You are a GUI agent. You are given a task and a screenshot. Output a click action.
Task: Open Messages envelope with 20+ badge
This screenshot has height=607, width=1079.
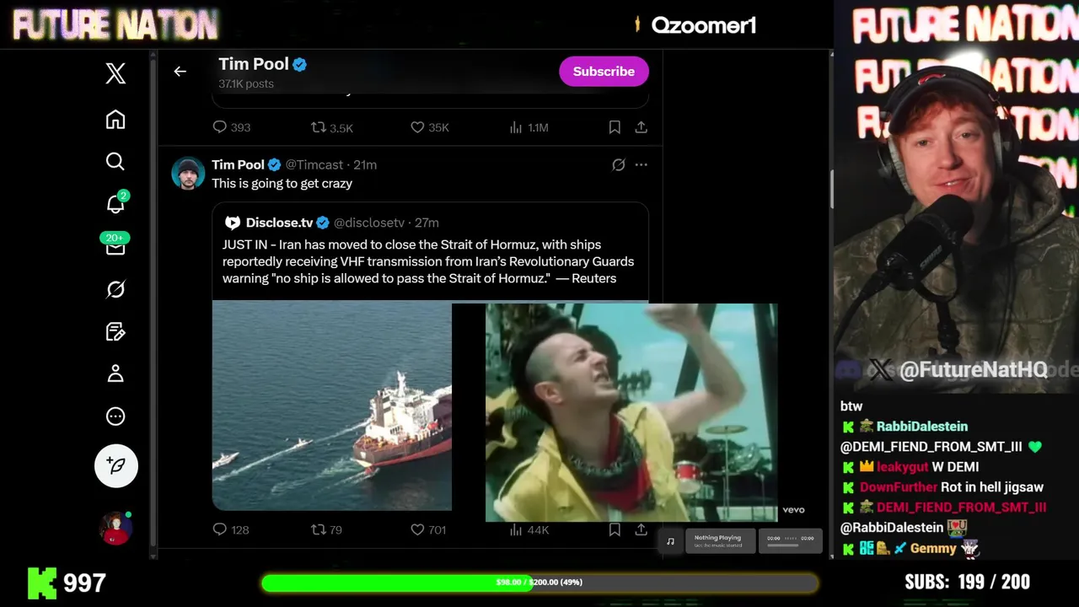point(115,245)
